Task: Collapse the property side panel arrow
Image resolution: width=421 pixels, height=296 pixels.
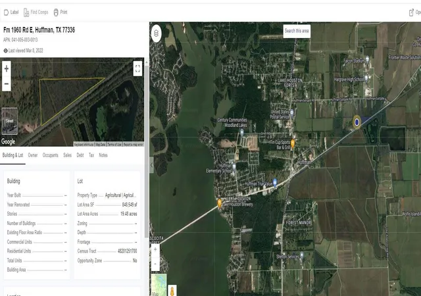Action: point(152,165)
